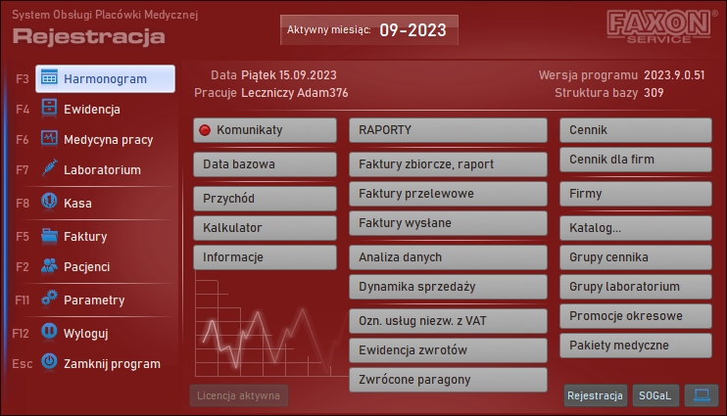This screenshot has height=416, width=727.
Task: Switch to Rejestracja module at bottom
Action: (595, 395)
